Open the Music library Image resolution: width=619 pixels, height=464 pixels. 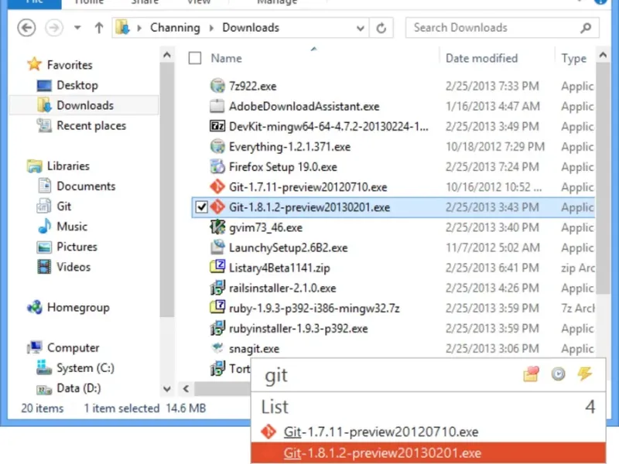(72, 227)
